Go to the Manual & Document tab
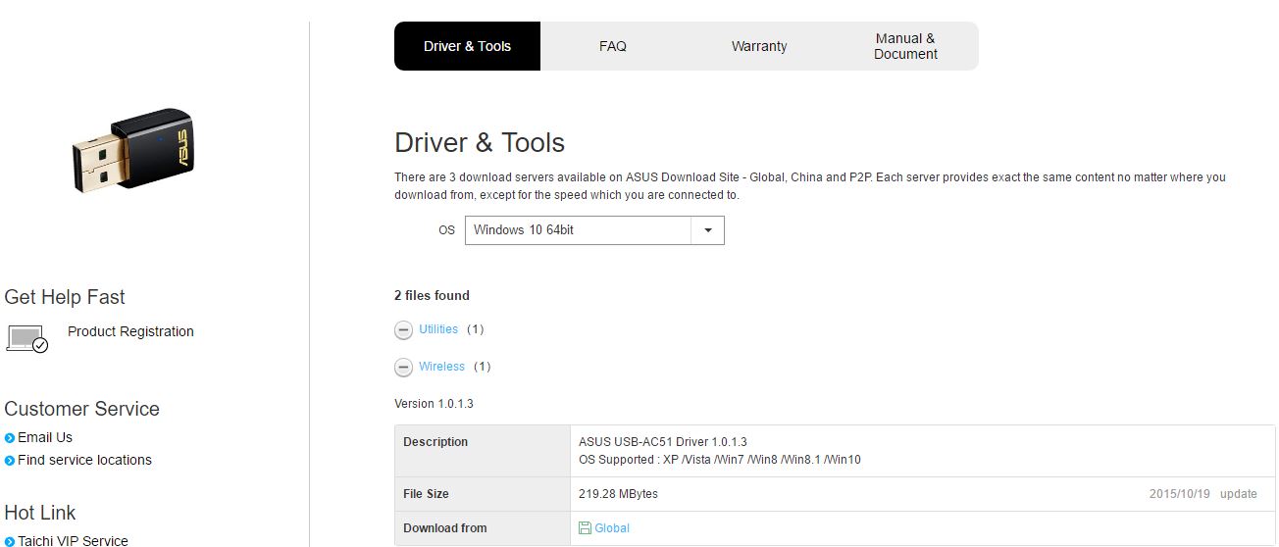1279x547 pixels. tap(905, 46)
